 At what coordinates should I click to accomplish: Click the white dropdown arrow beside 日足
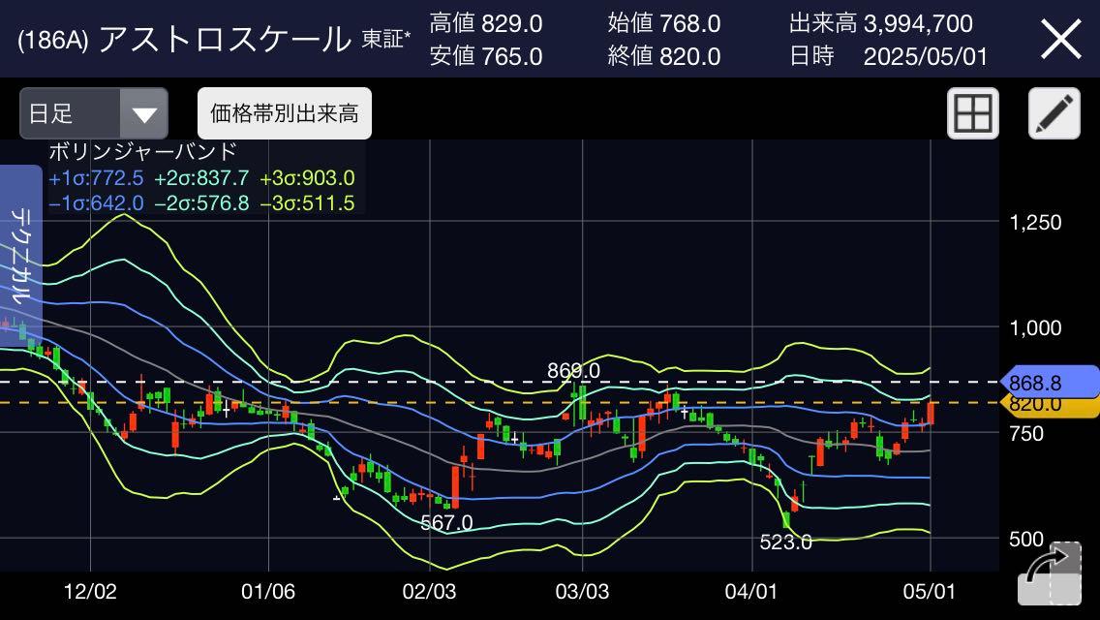pos(144,114)
